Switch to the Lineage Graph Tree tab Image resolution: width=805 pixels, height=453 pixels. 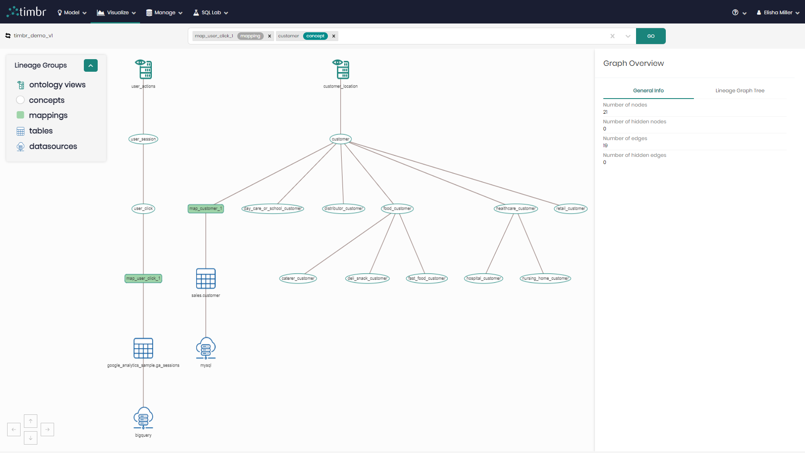tap(740, 90)
